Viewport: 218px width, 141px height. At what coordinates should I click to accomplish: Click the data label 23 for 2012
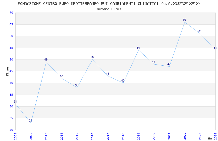31,120
